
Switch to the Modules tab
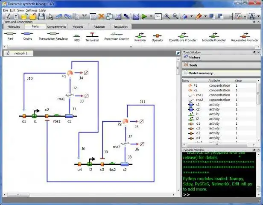click(x=78, y=26)
